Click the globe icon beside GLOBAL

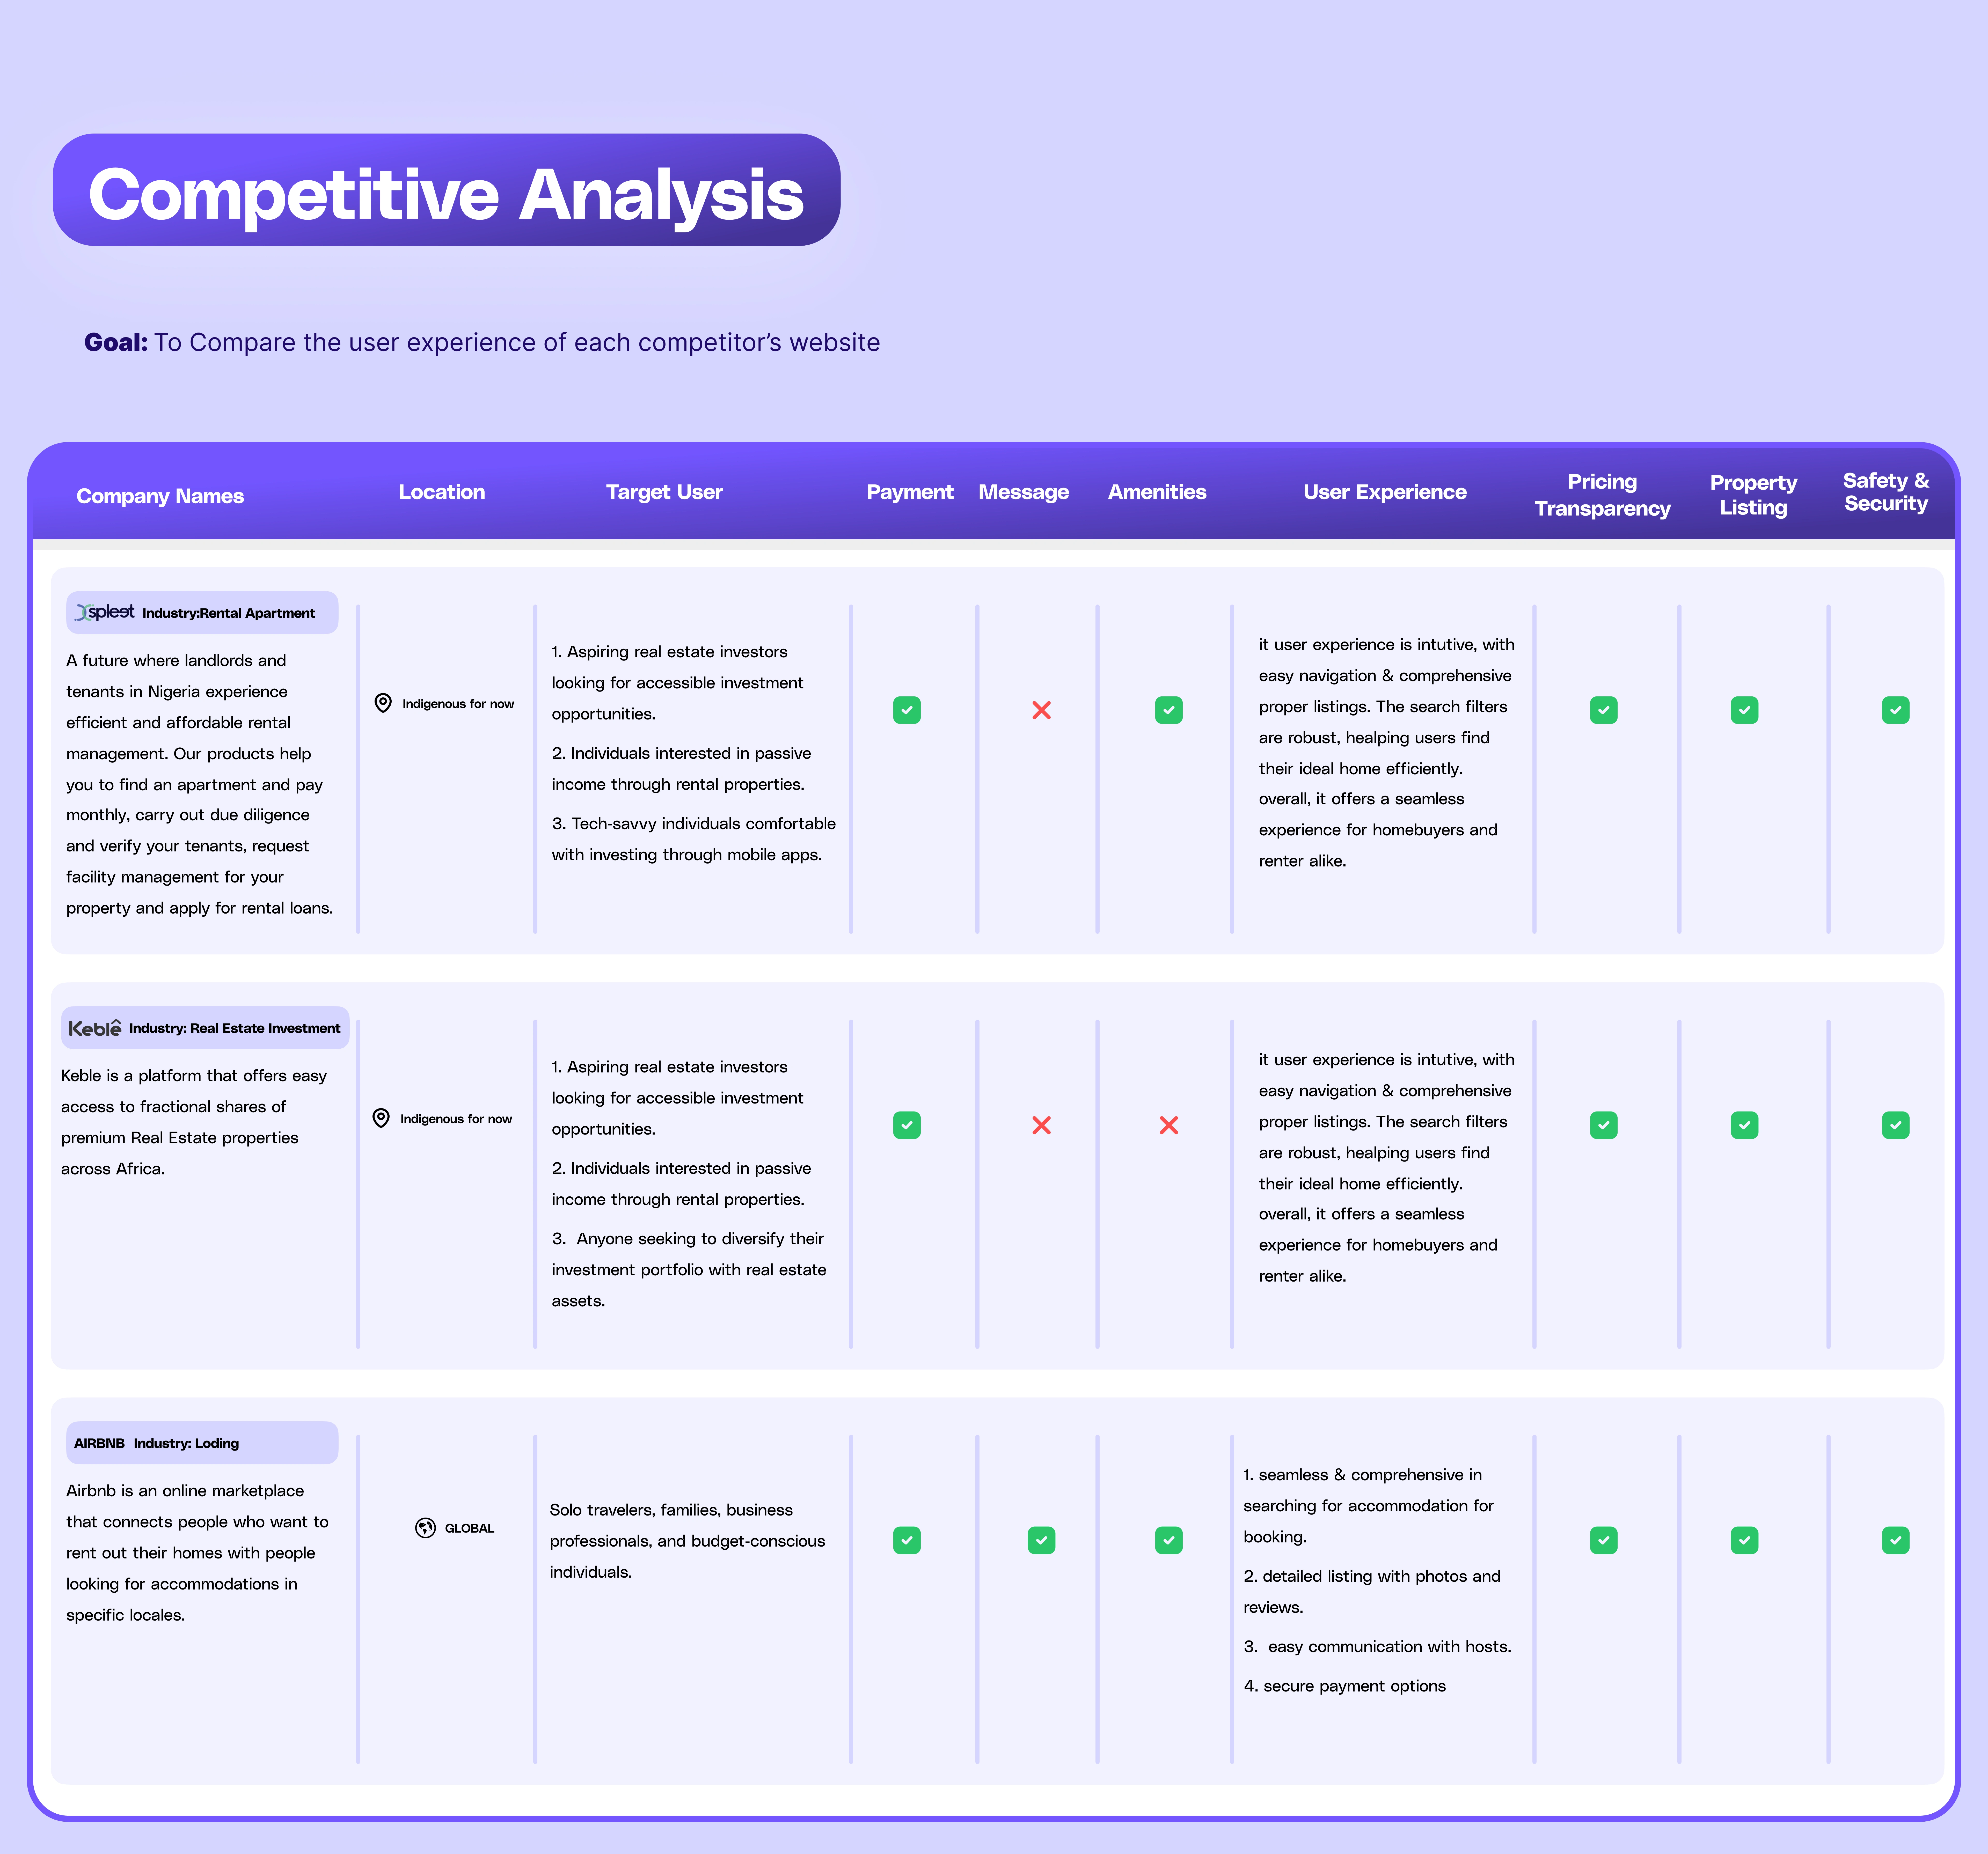point(425,1528)
